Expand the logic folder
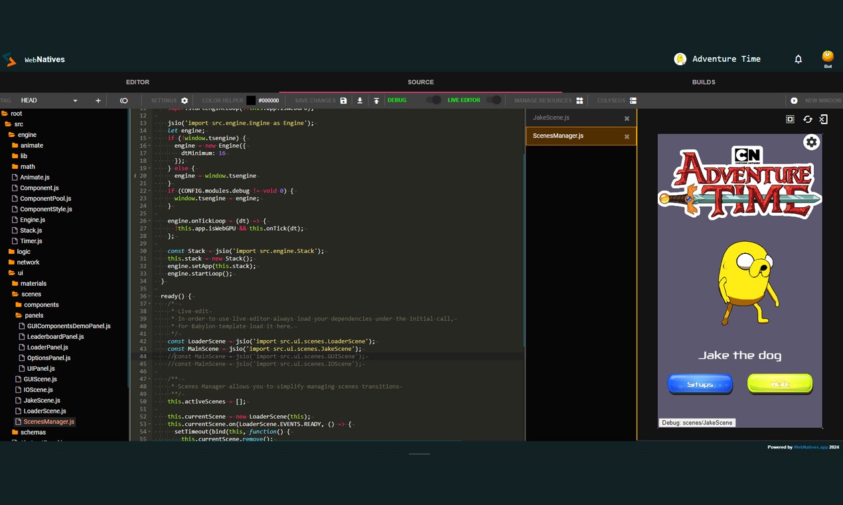The image size is (843, 505). (11, 252)
